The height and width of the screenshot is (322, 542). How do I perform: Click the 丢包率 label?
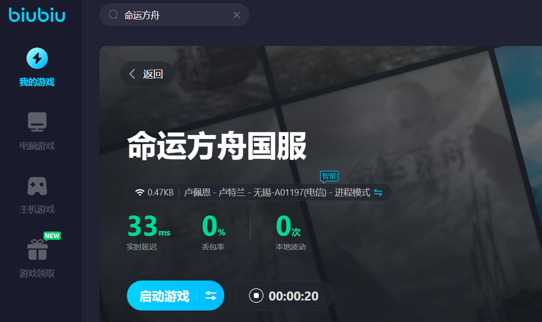click(213, 246)
